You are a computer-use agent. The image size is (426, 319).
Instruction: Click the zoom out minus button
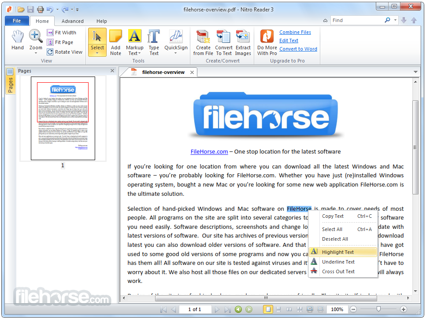[x=353, y=309]
